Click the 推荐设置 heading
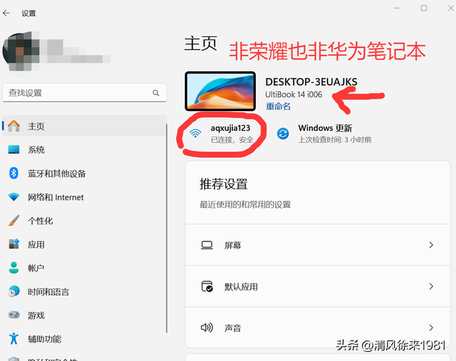This screenshot has width=456, height=361. pyautogui.click(x=223, y=184)
